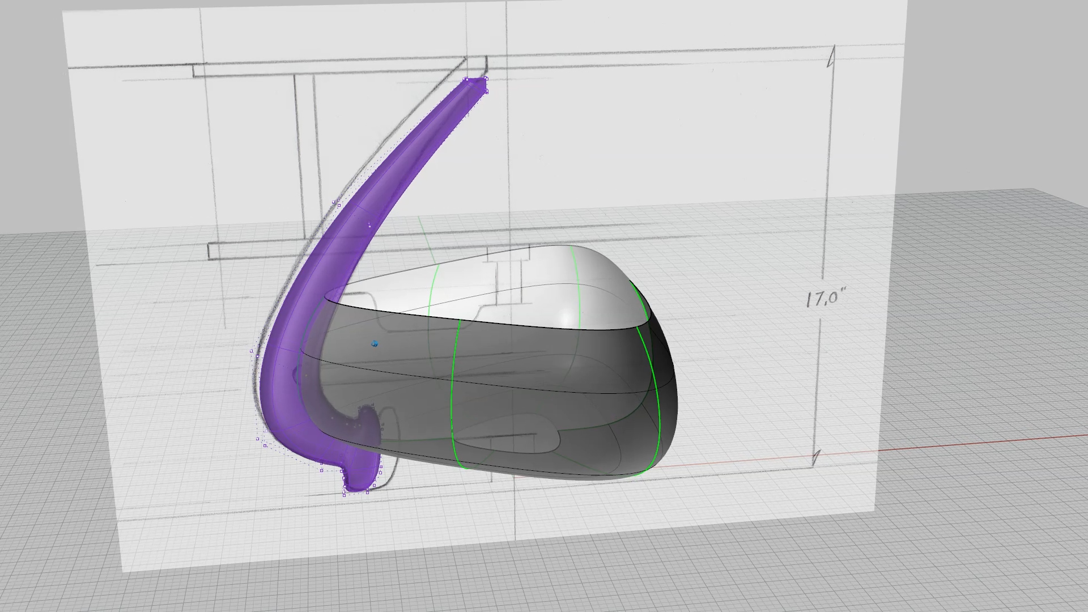Select the control point at the purple handle's bottom end
1088x612 pixels.
coord(345,495)
